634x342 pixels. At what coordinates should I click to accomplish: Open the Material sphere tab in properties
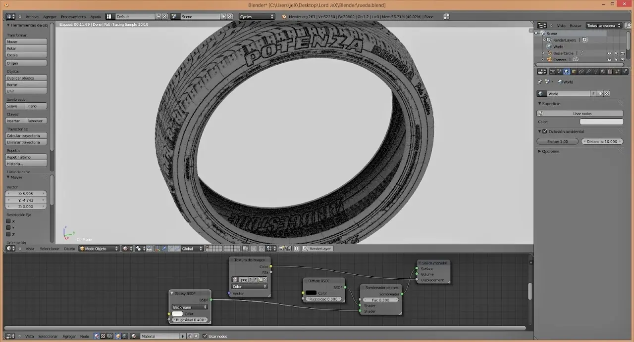coord(603,72)
